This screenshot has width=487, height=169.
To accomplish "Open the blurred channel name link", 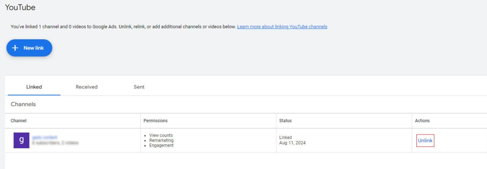I will coord(45,137).
